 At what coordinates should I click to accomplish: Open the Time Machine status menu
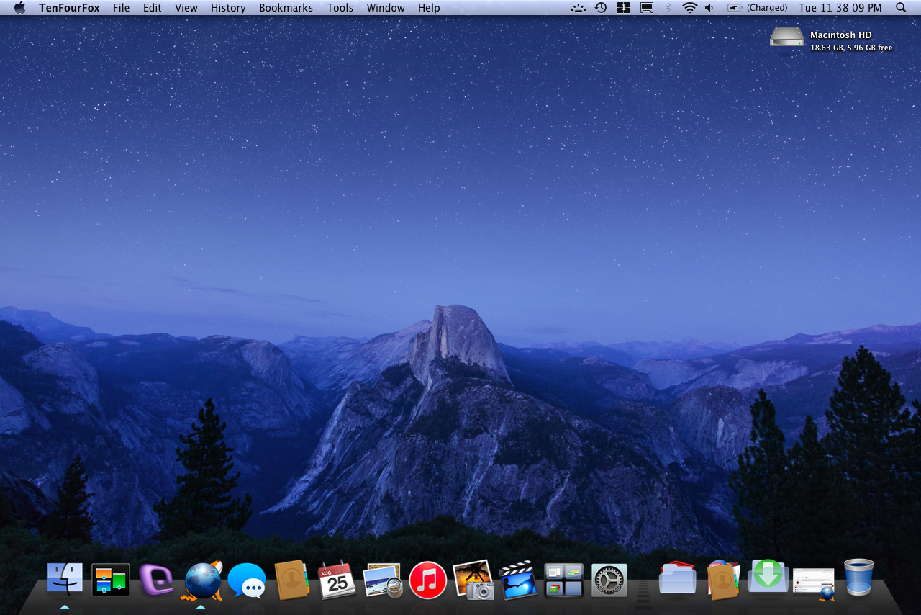click(601, 8)
